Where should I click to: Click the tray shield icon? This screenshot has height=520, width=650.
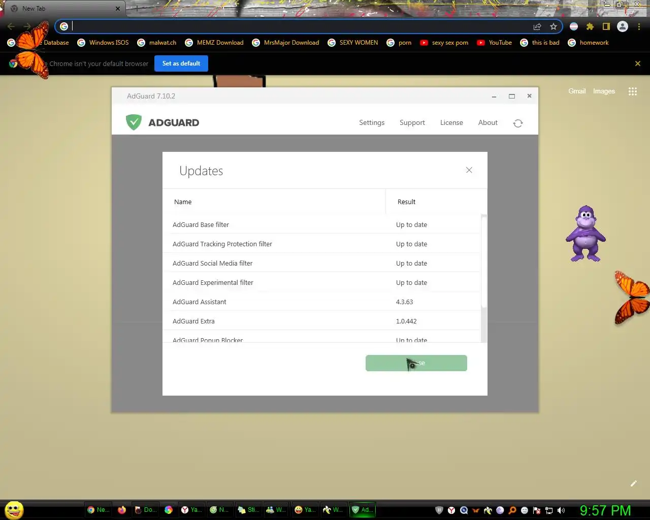click(x=439, y=510)
